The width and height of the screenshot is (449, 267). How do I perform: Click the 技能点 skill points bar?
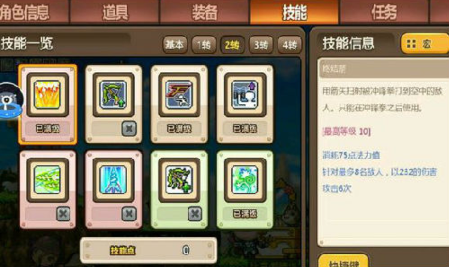point(148,250)
